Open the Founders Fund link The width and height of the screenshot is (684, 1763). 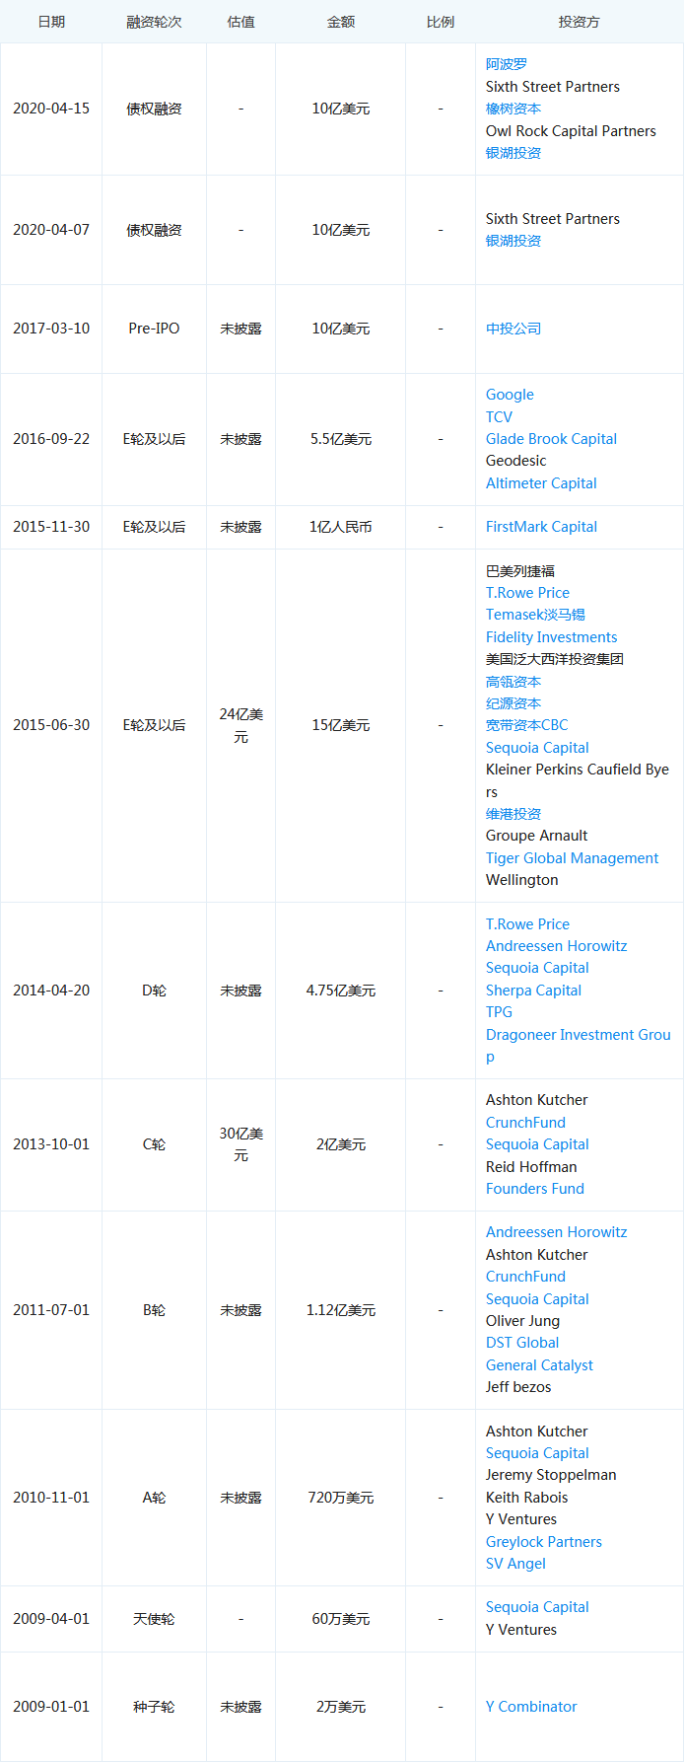tap(534, 1189)
